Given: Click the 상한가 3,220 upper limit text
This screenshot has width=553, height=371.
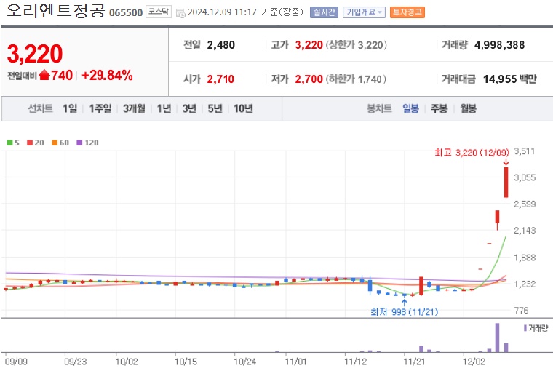Looking at the screenshot, I should 357,45.
